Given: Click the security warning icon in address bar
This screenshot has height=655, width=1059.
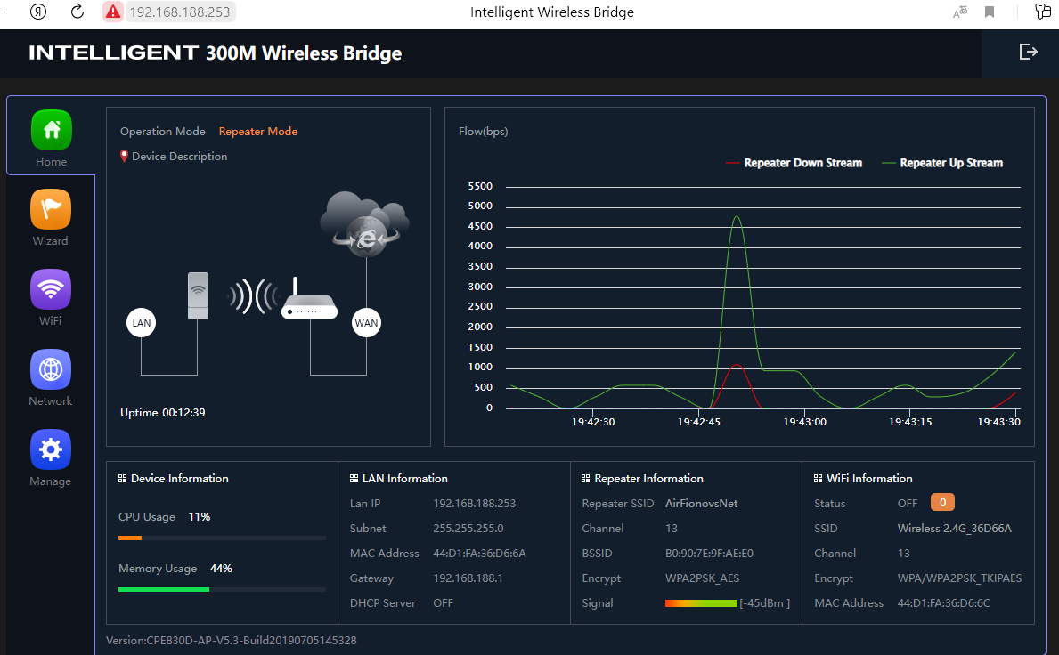Looking at the screenshot, I should point(113,12).
